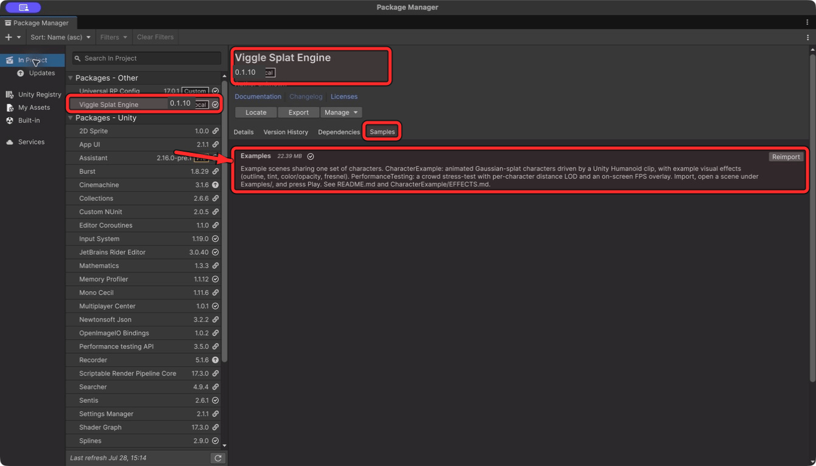Click the Clear Filters button

tap(155, 37)
